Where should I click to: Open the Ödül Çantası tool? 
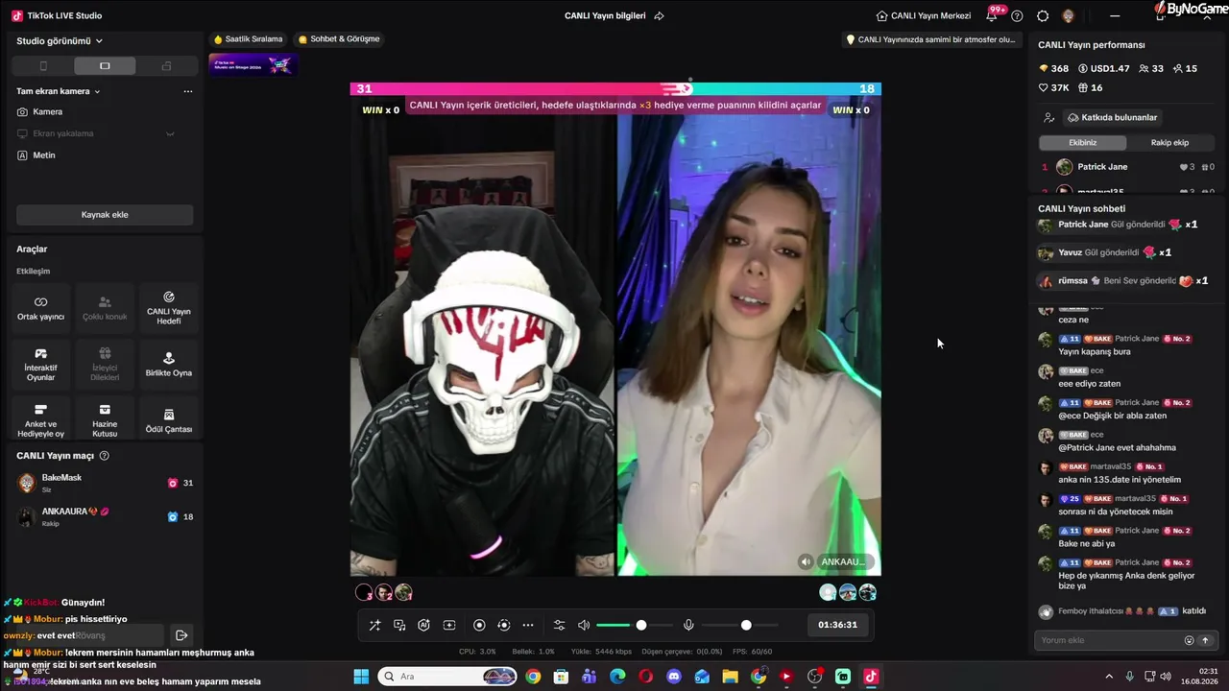tap(169, 420)
